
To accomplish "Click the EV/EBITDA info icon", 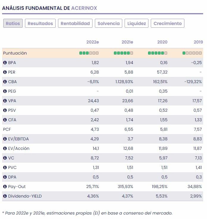I will [x=5, y=139].
